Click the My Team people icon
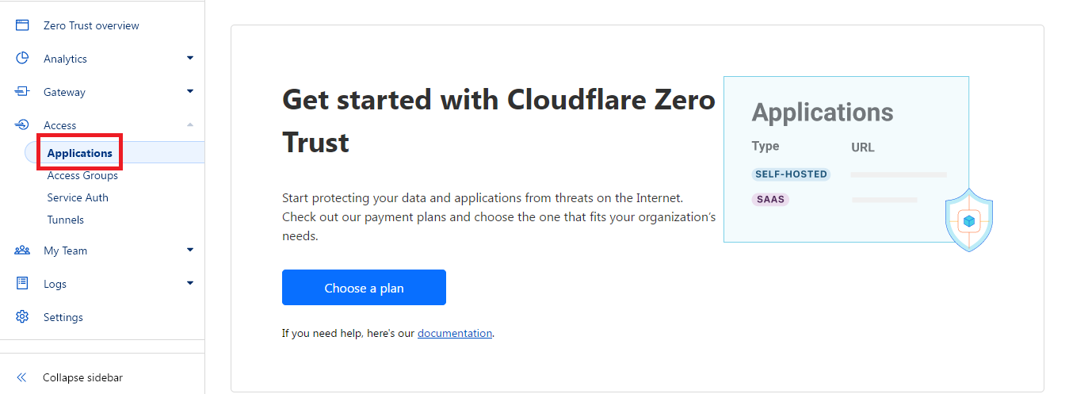 pyautogui.click(x=22, y=251)
